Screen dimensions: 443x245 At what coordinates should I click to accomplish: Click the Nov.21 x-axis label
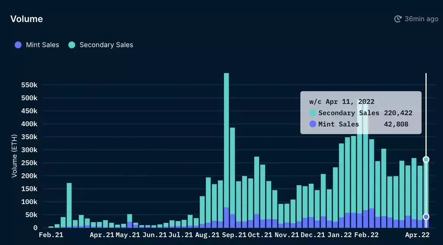pyautogui.click(x=287, y=235)
